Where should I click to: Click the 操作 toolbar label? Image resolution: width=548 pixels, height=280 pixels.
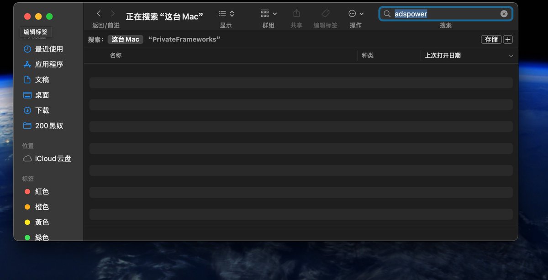pos(356,26)
